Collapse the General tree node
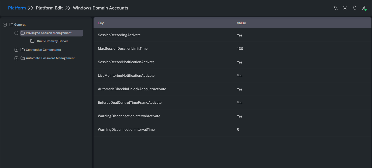The image size is (372, 168). click(x=5, y=25)
